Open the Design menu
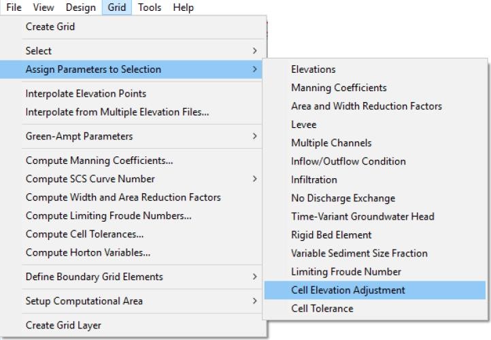The width and height of the screenshot is (491, 340). [x=81, y=7]
